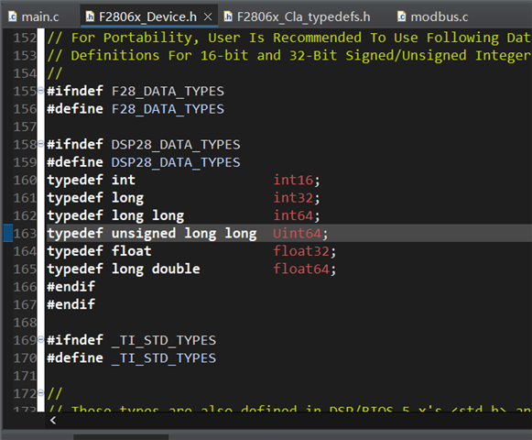The height and width of the screenshot is (440, 532).
Task: Collapse the #ifndef _TI_STD_TYPES fold on line 169
Action: (40, 339)
